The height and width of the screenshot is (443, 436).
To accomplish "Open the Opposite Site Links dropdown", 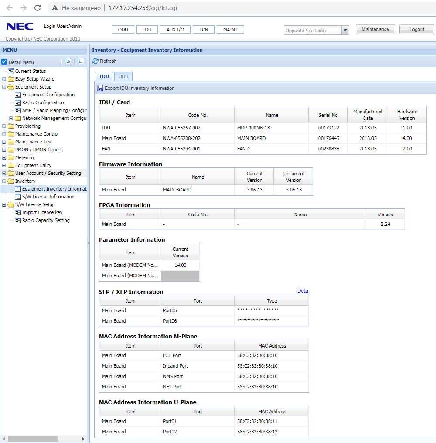I will [x=345, y=30].
